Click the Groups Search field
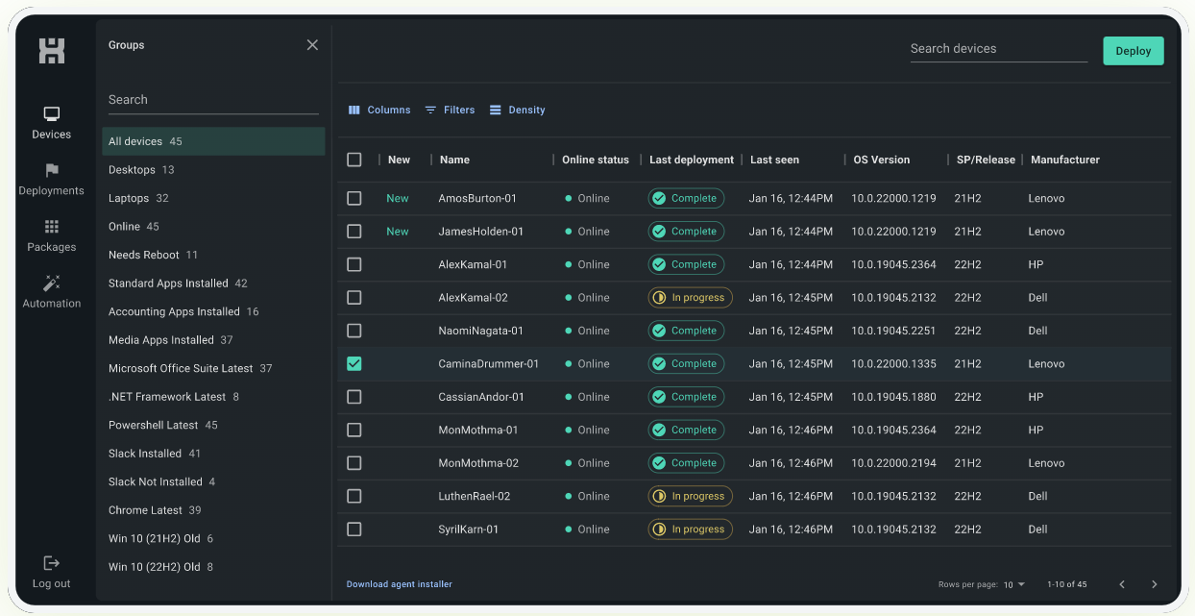This screenshot has width=1195, height=616. coord(212,100)
